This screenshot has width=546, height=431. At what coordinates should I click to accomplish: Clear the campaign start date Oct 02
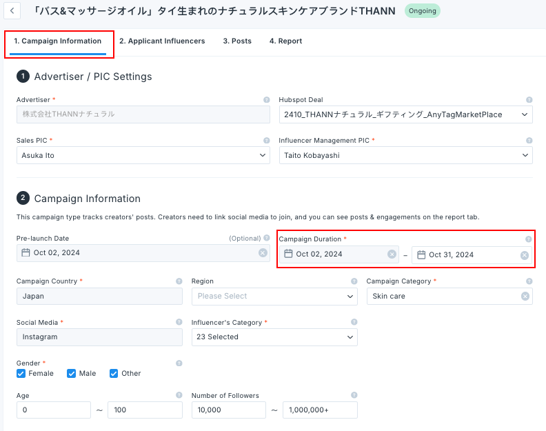(392, 254)
